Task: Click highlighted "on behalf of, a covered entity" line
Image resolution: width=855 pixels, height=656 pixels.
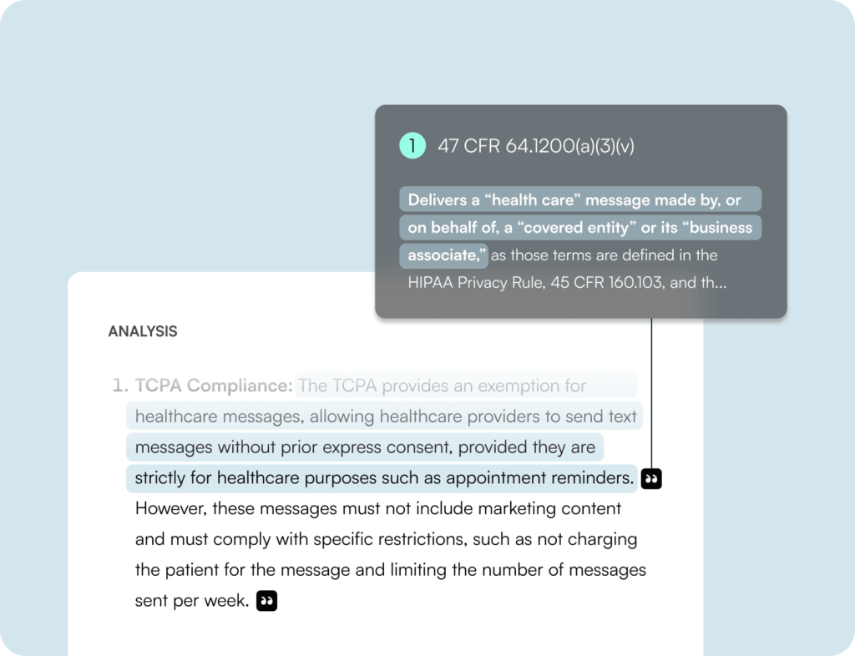Action: (x=580, y=227)
